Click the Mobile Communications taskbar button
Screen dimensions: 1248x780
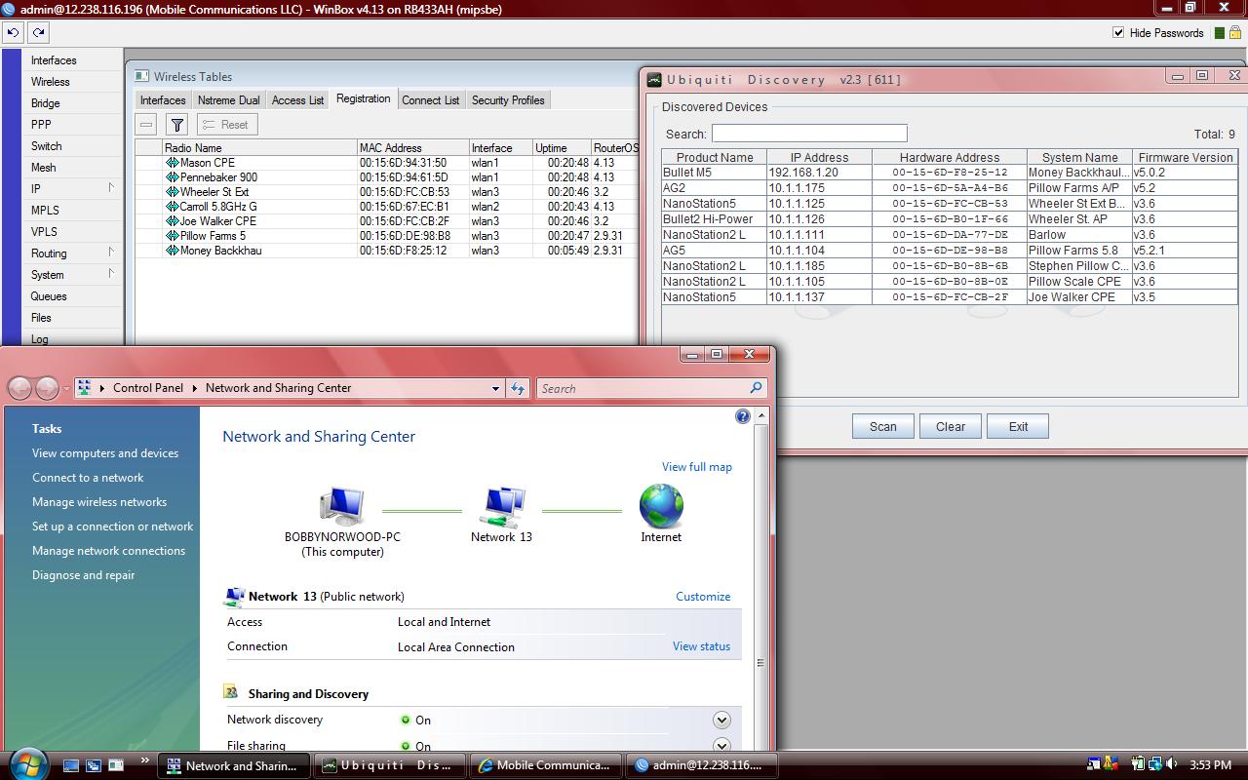pos(547,765)
